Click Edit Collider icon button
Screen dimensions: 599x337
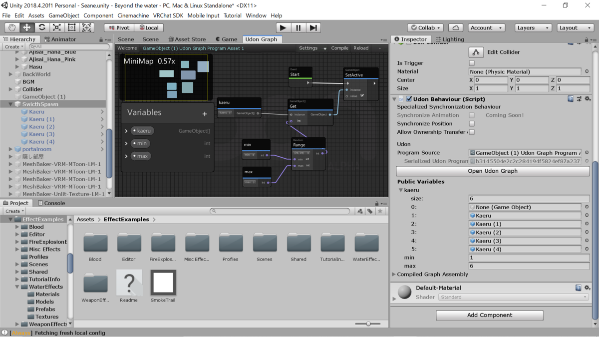click(x=476, y=52)
